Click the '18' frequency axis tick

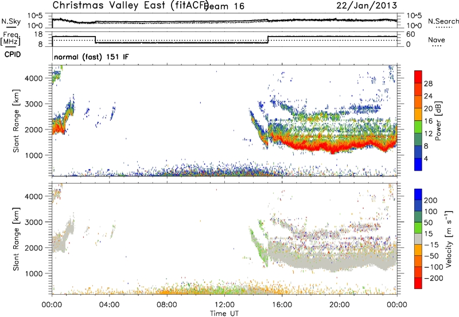point(38,34)
